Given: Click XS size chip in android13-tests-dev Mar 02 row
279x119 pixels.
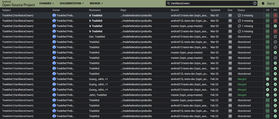Looking at the screenshot, I should [x=230, y=63].
